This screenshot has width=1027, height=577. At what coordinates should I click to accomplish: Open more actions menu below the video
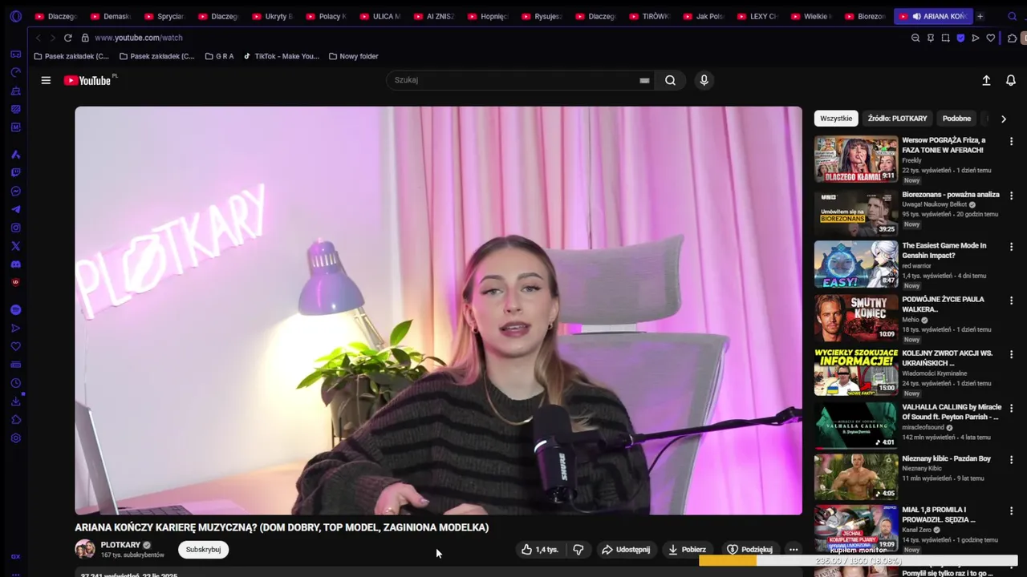click(x=794, y=550)
